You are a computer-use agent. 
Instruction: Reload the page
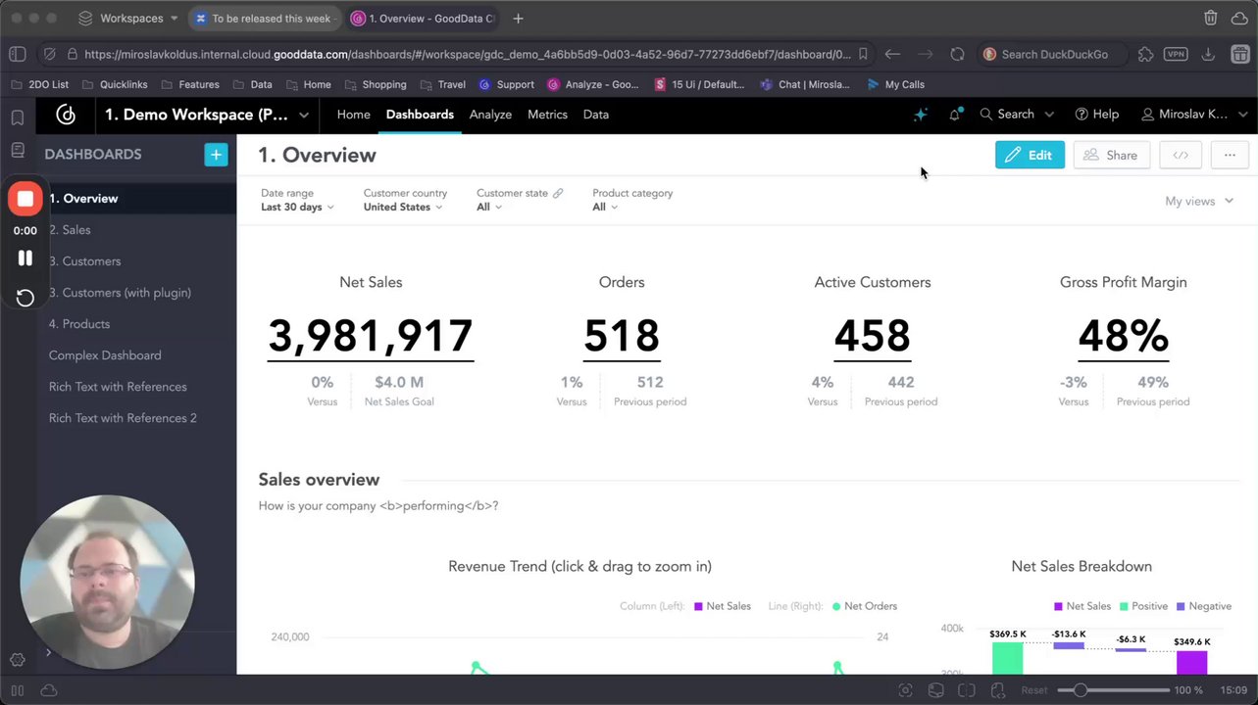[x=957, y=55]
